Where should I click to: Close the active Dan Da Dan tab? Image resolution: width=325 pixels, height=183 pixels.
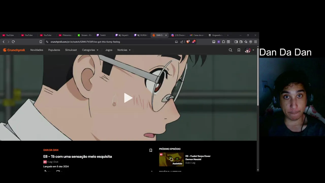[166, 35]
